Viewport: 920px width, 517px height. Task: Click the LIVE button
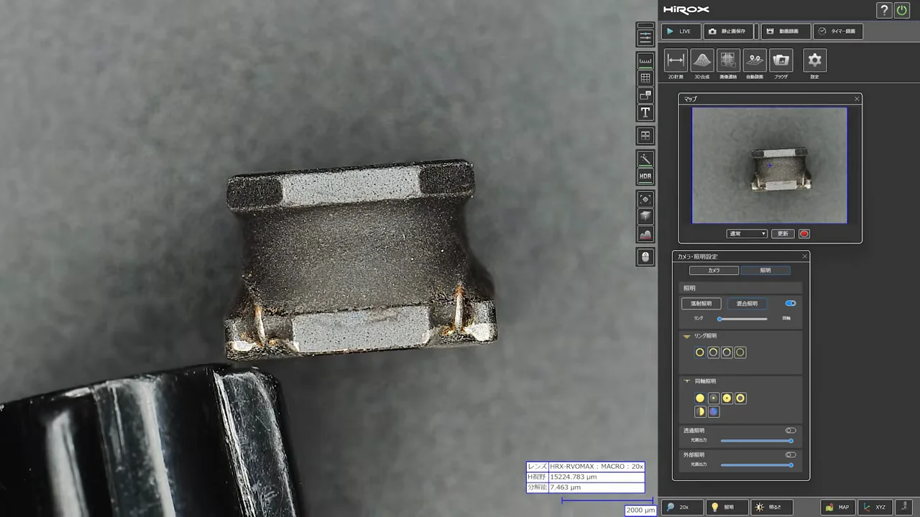(x=680, y=32)
